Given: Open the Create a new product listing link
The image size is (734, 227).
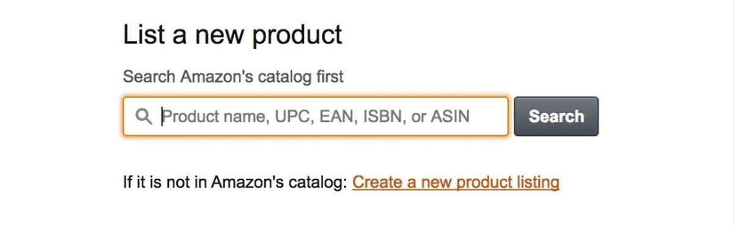Looking at the screenshot, I should pos(456,182).
